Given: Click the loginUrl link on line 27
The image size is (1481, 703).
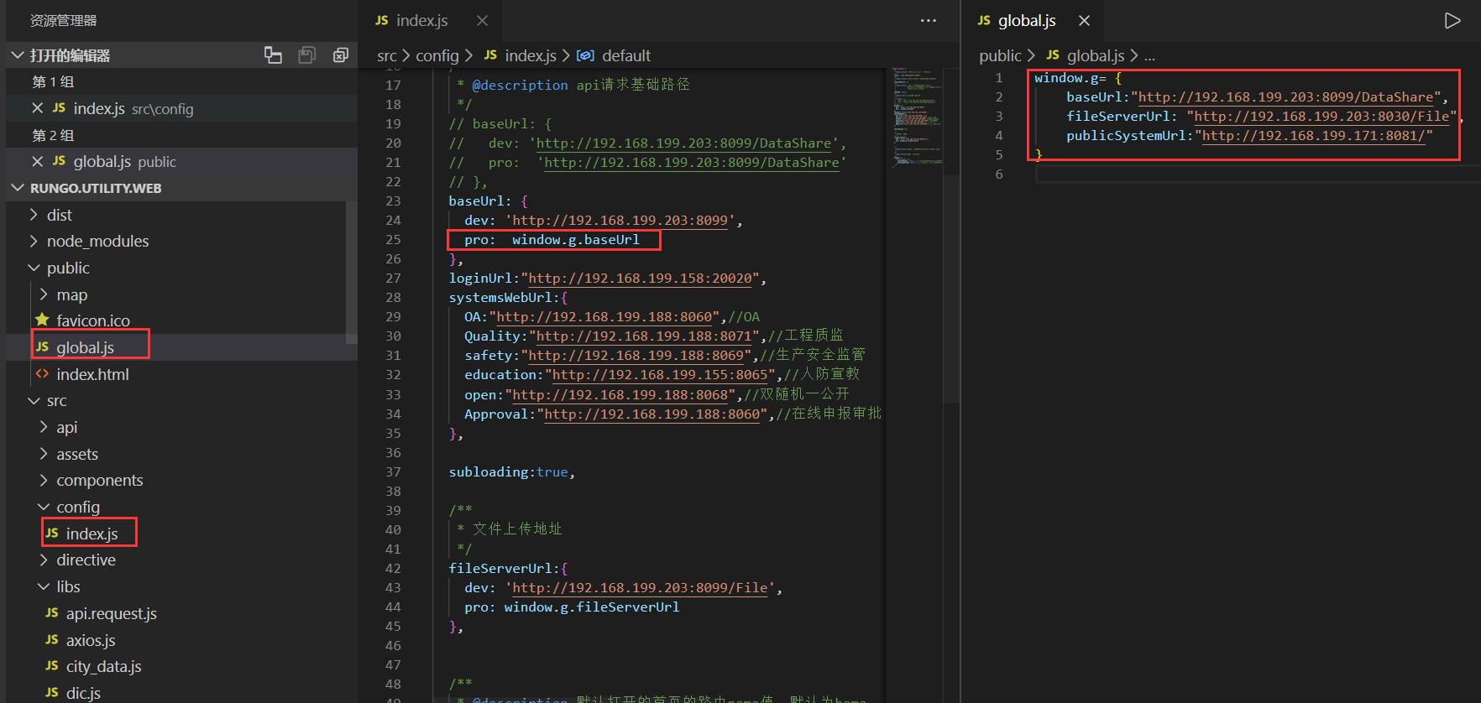Looking at the screenshot, I should point(640,279).
